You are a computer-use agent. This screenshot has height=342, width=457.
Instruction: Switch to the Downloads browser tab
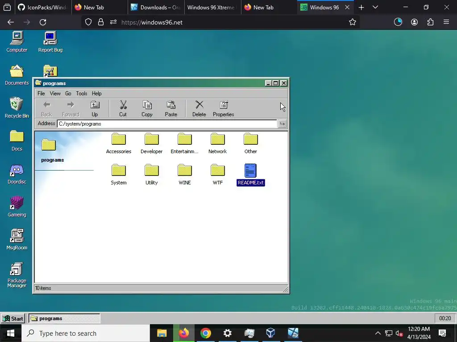[156, 7]
